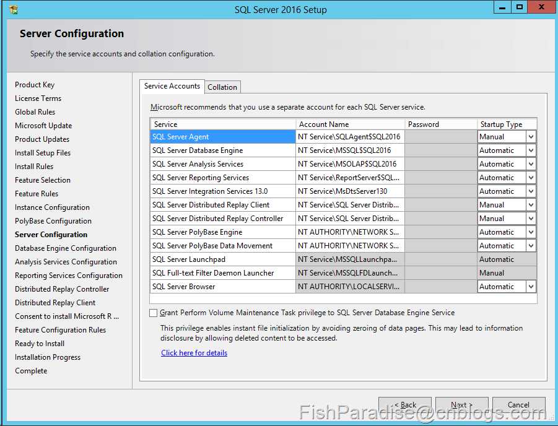Select account name NT Service\MSOLAP$SQL2016
The width and height of the screenshot is (558, 426).
pyautogui.click(x=350, y=164)
